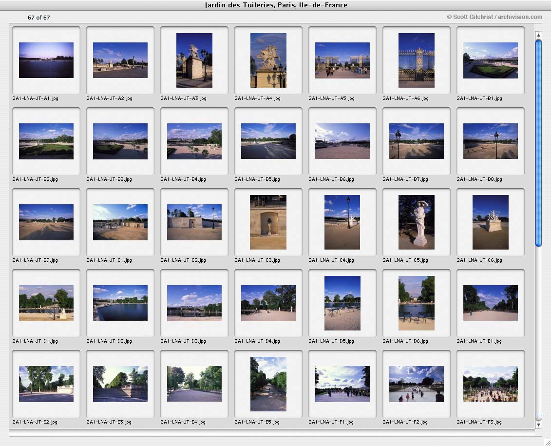Choose thumbnail 2A1-LNA-JT-B2.jpg

coord(46,141)
